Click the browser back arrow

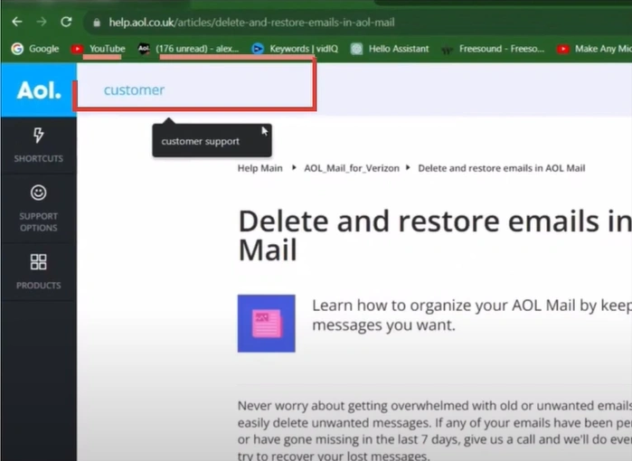point(17,22)
